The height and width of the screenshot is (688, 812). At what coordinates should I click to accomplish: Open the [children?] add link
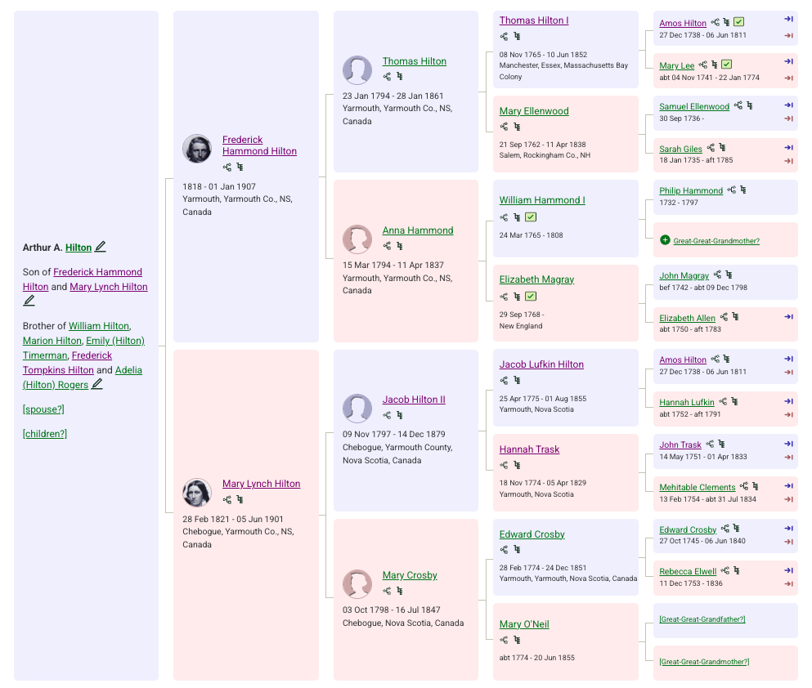[x=45, y=434]
